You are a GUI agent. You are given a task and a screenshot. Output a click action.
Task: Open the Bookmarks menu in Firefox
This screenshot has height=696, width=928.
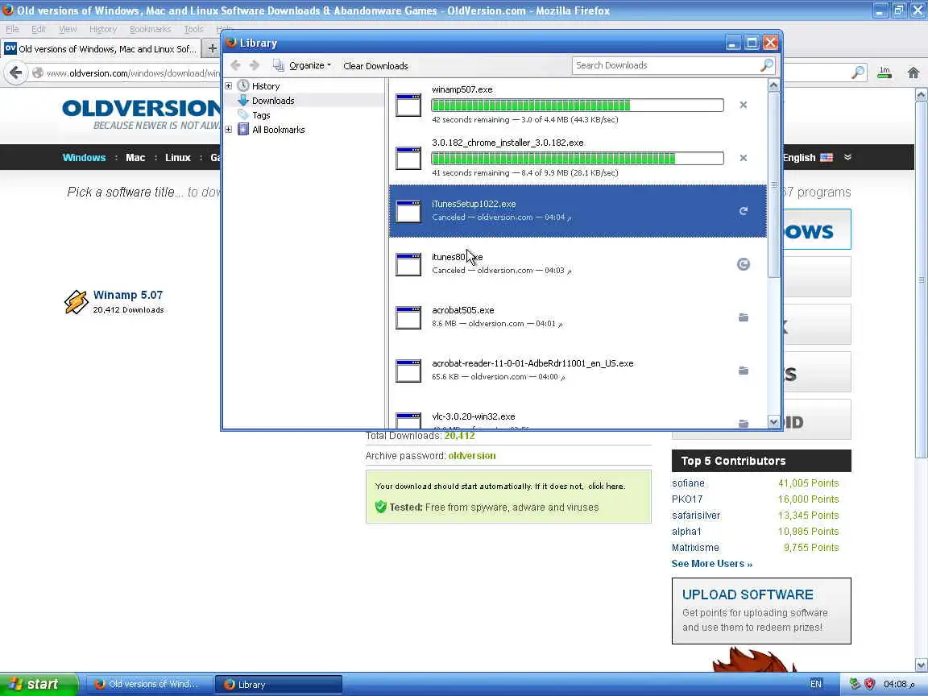coord(151,29)
